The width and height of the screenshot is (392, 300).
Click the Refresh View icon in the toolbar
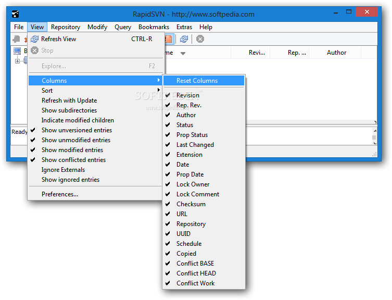184,39
